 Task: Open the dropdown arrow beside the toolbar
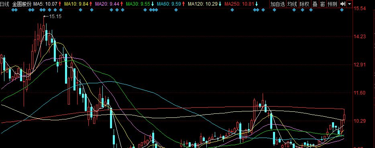click(349, 4)
